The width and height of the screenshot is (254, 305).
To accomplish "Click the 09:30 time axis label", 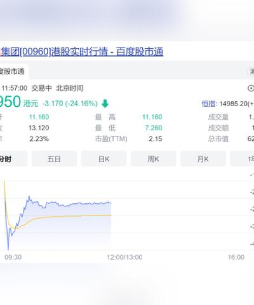I will pyautogui.click(x=13, y=257).
